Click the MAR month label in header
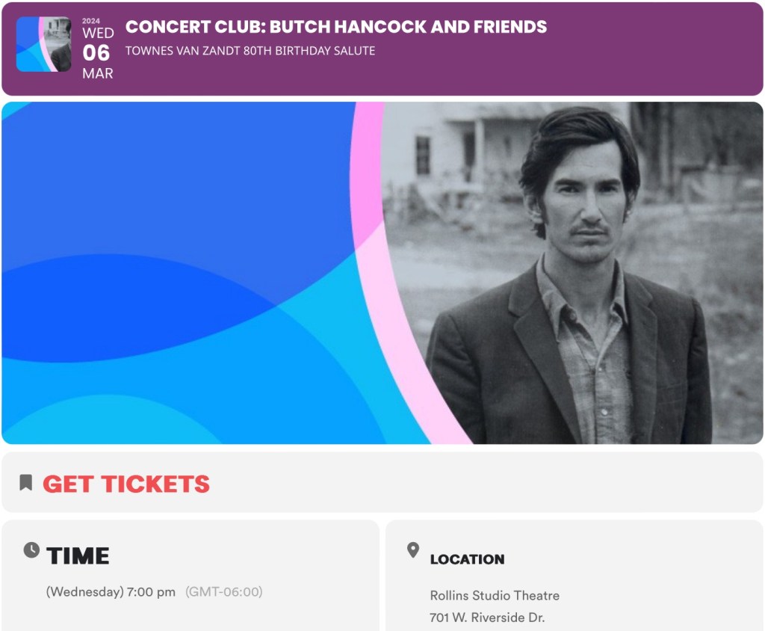The width and height of the screenshot is (765, 631). [98, 74]
